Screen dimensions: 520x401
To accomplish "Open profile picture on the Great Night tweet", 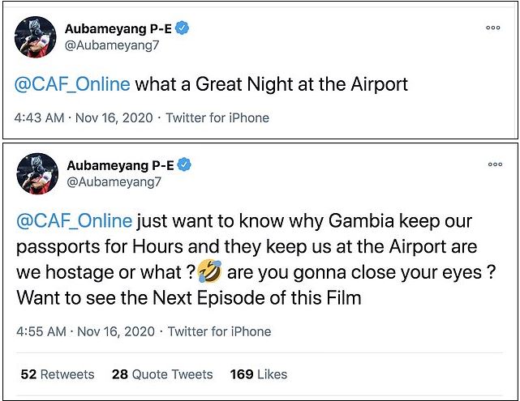I will click(37, 36).
